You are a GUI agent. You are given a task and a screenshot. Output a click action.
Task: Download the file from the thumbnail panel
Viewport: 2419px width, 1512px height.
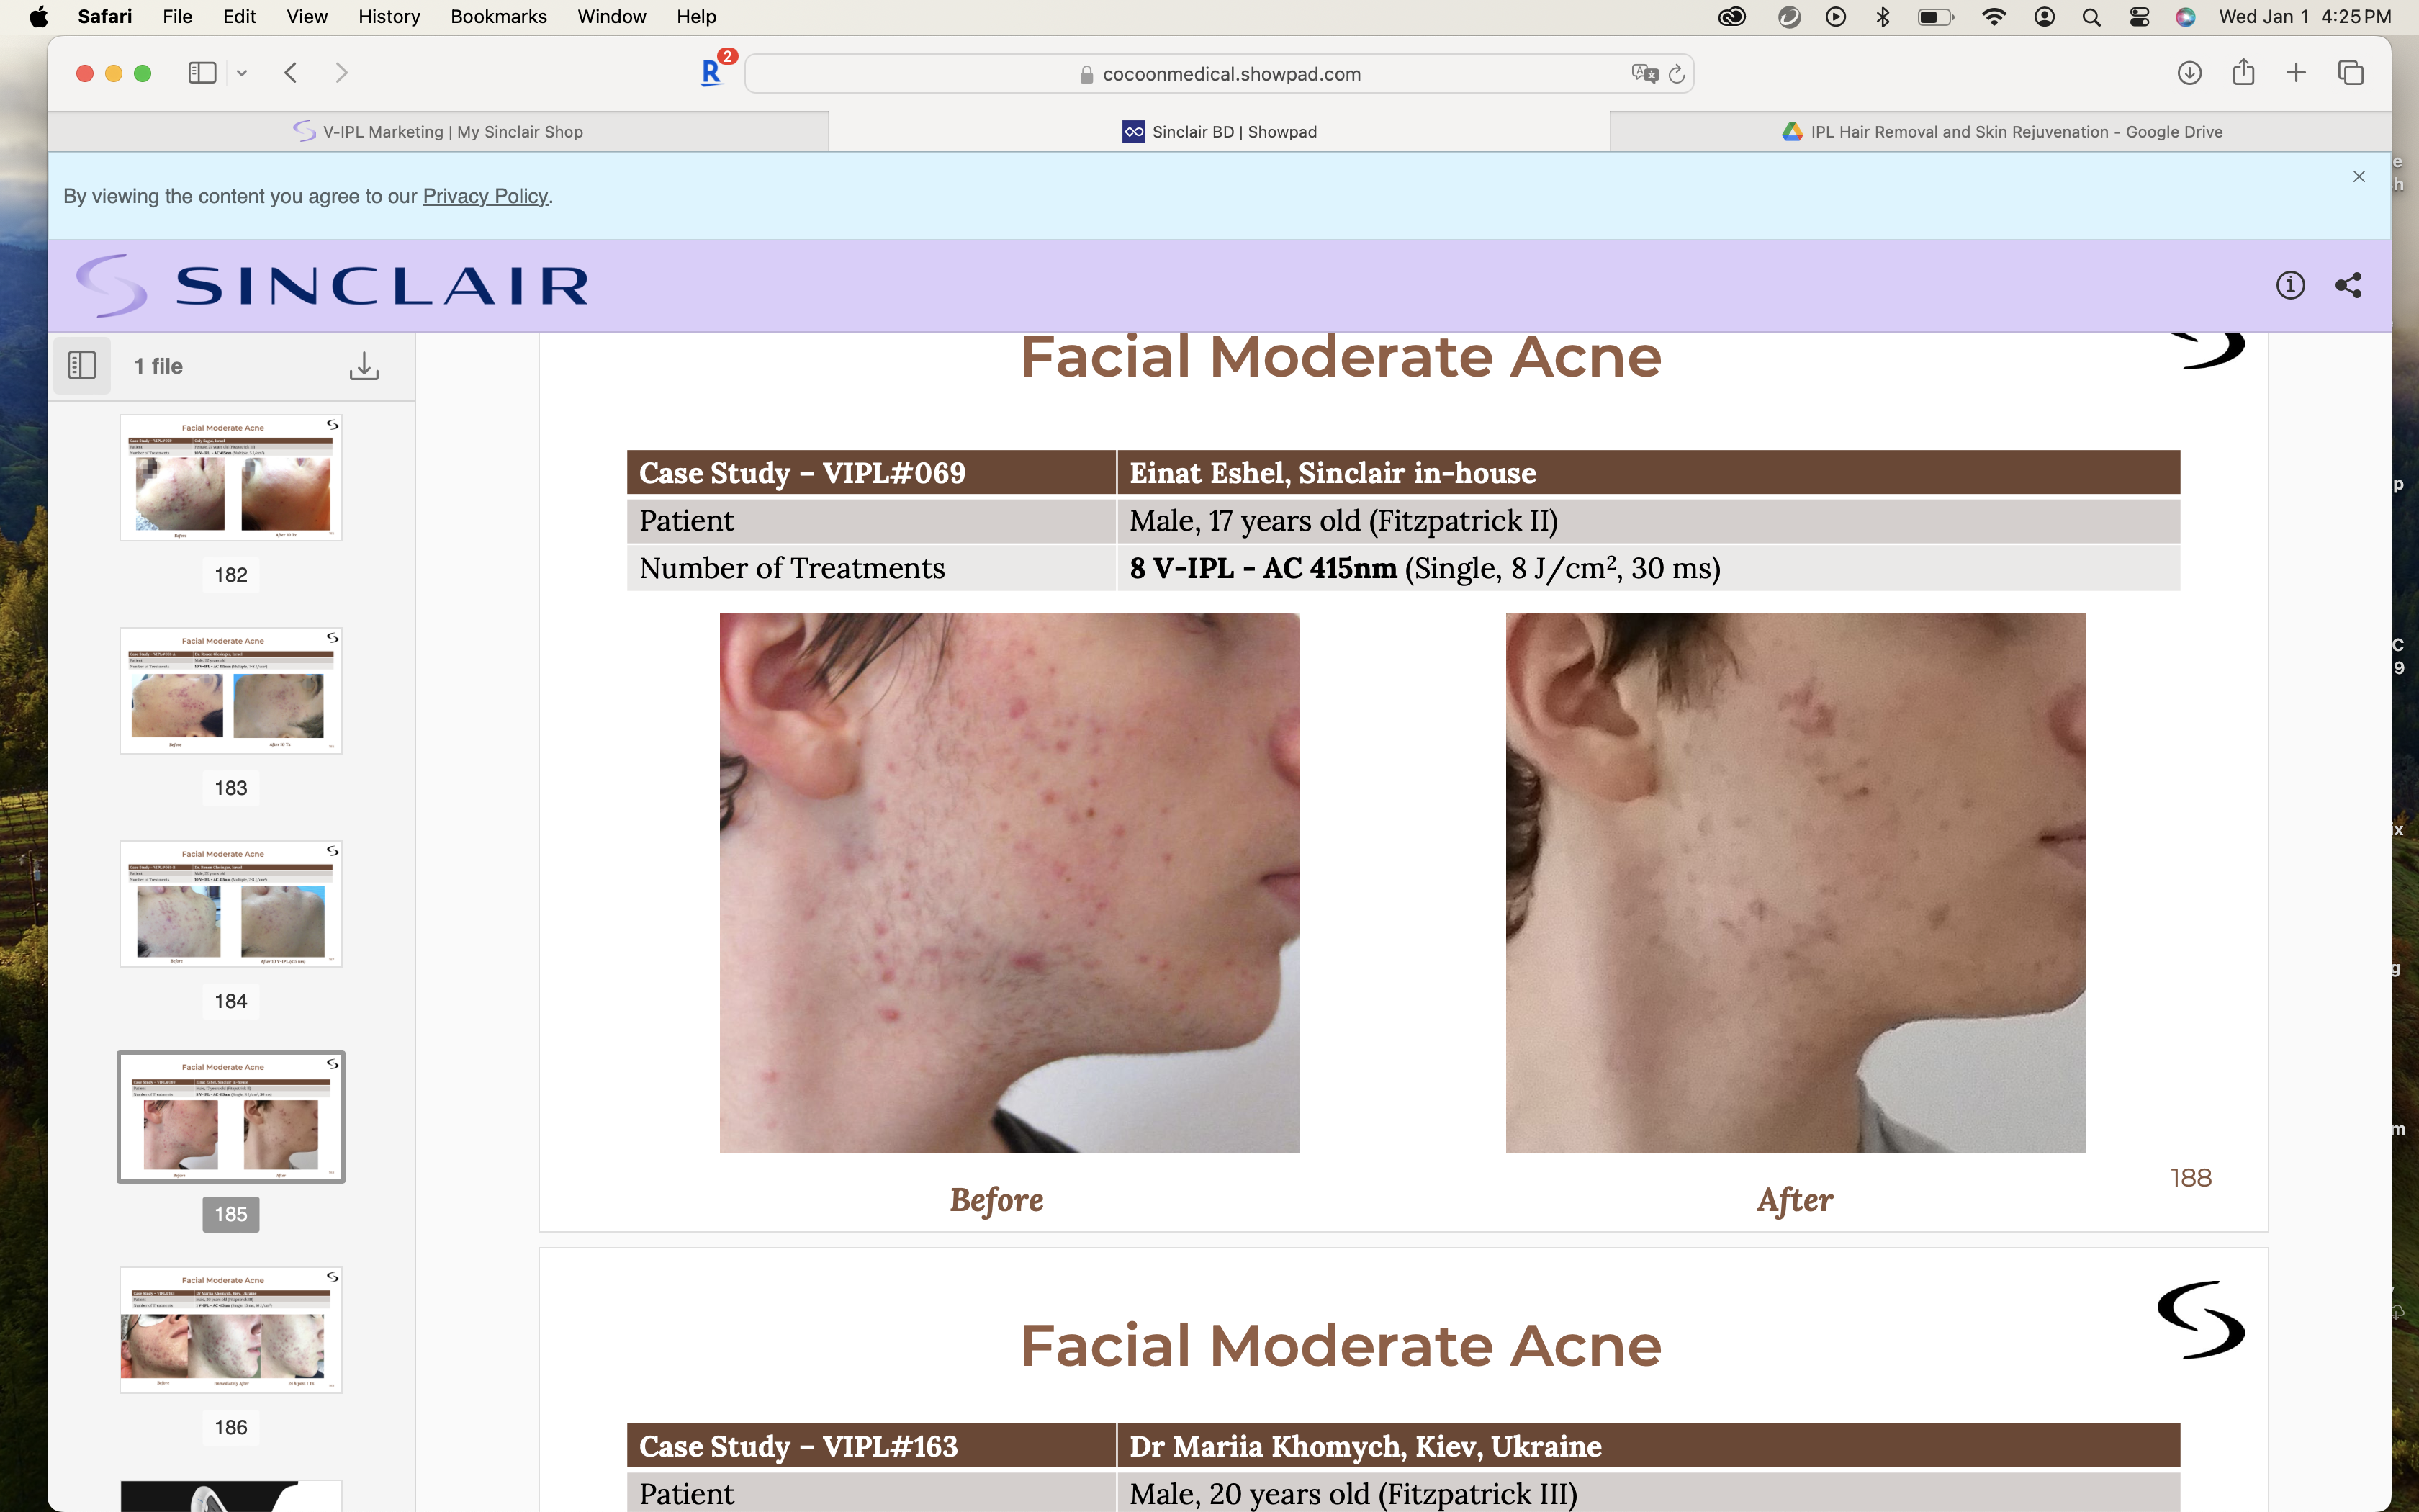[364, 366]
